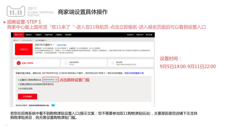Open the 我的工作台 red nav tab
231x130 pixels.
point(19,35)
